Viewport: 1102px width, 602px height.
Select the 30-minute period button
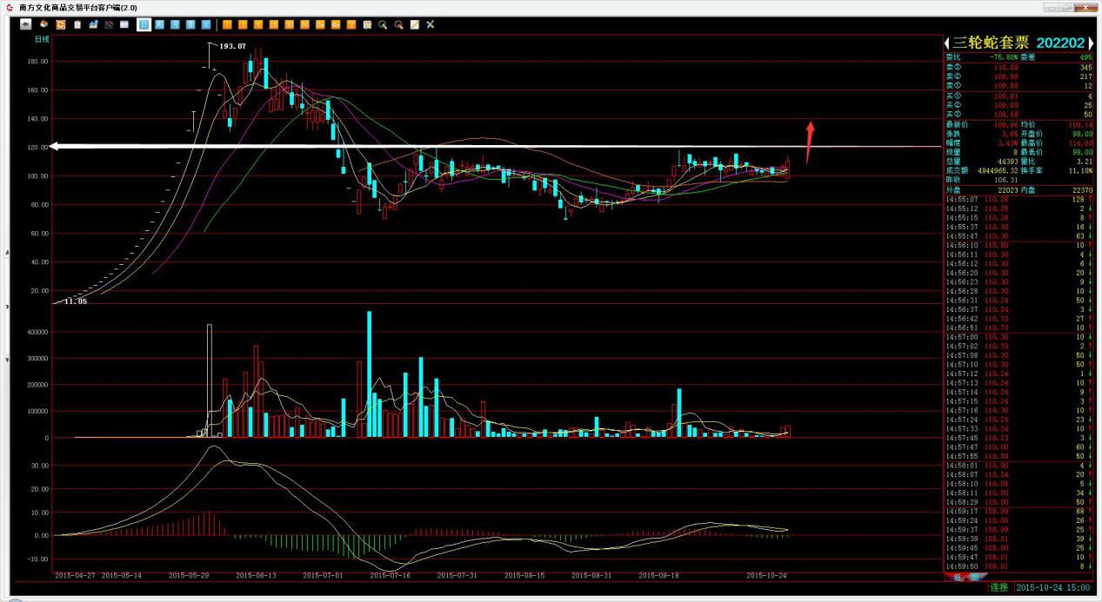point(289,24)
